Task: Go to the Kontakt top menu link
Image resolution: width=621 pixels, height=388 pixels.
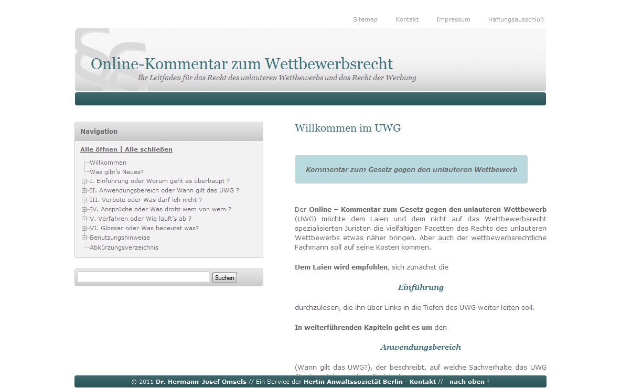Action: 406,19
